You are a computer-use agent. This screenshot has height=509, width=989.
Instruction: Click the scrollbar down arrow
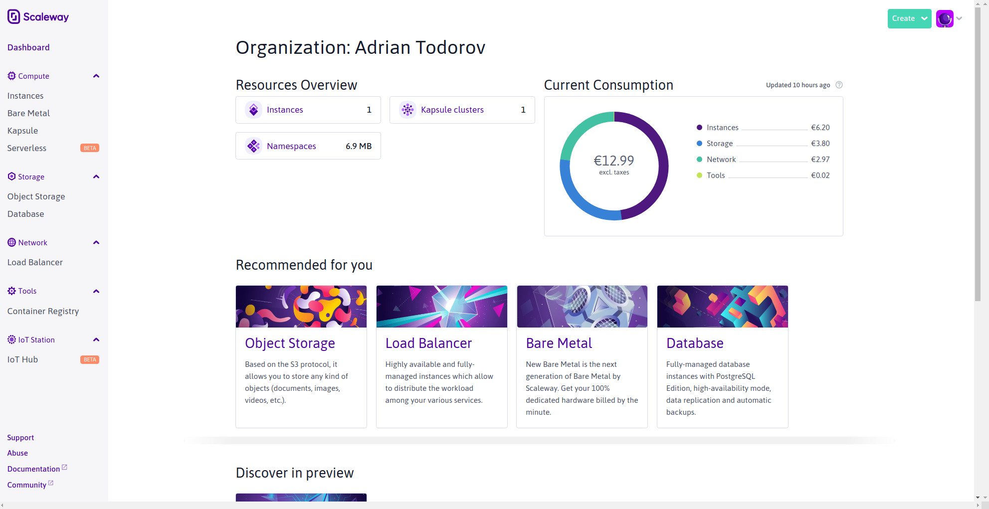click(978, 498)
